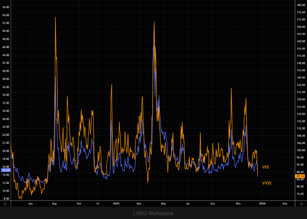The height and width of the screenshot is (219, 307).
Task: Click the Nov label on time axis
Action: click(x=238, y=203)
